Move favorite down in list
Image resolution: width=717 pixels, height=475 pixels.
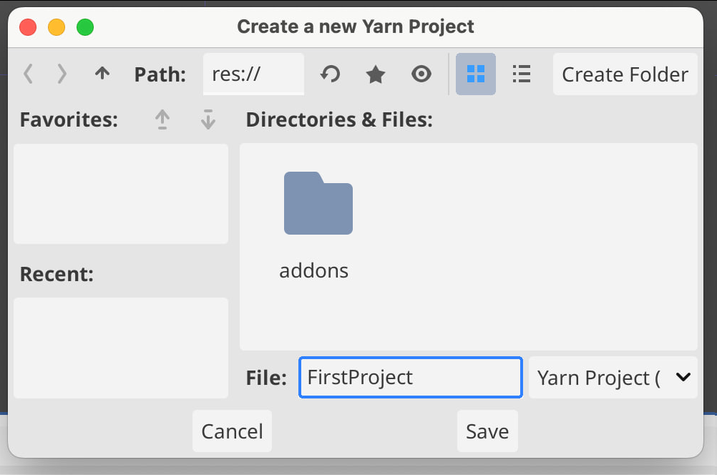click(208, 119)
